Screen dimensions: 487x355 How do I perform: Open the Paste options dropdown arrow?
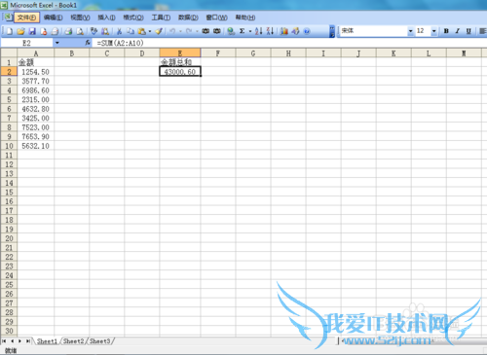[150, 31]
